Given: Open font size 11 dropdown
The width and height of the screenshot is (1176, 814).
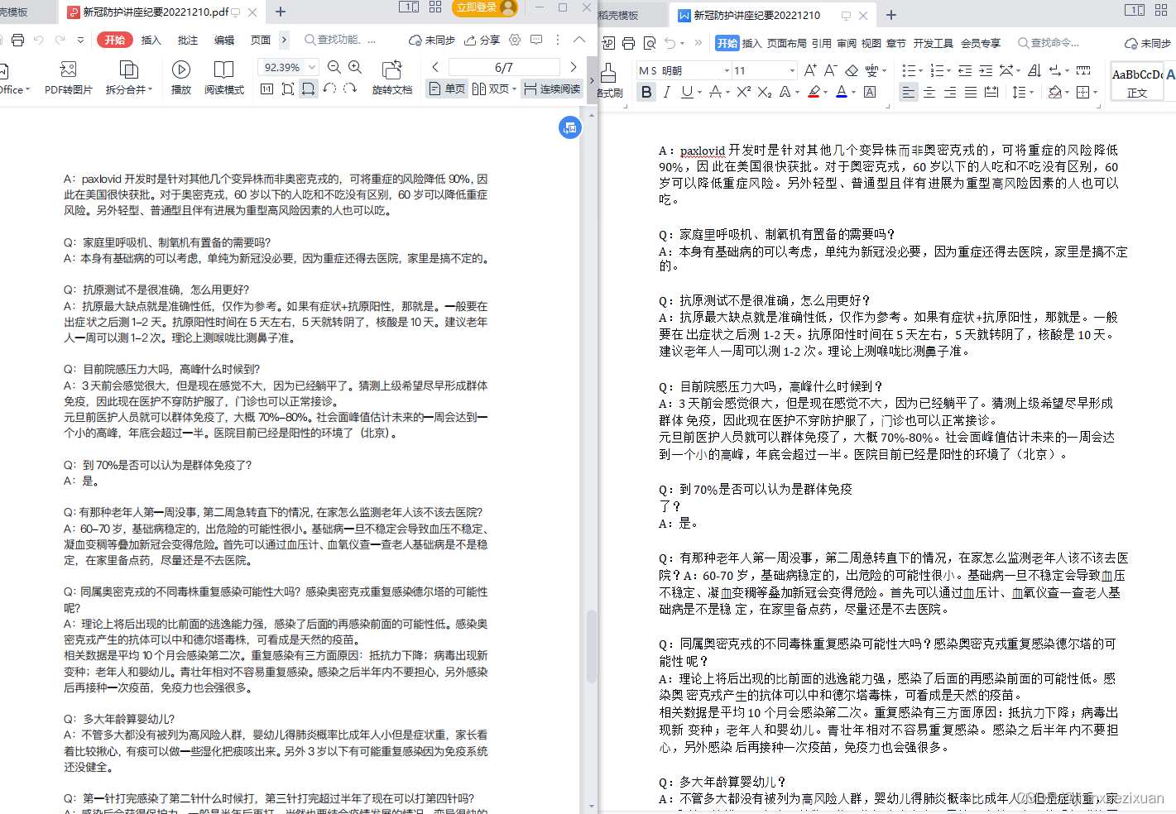Looking at the screenshot, I should coord(792,70).
